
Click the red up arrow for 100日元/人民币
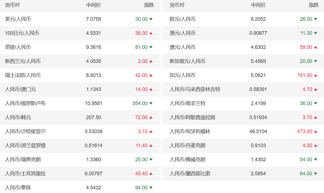(151, 33)
